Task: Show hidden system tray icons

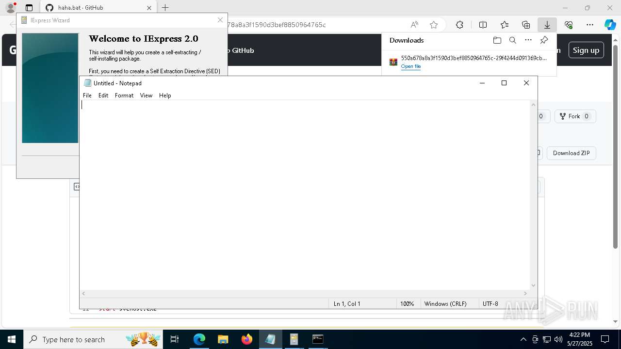Action: [523, 339]
